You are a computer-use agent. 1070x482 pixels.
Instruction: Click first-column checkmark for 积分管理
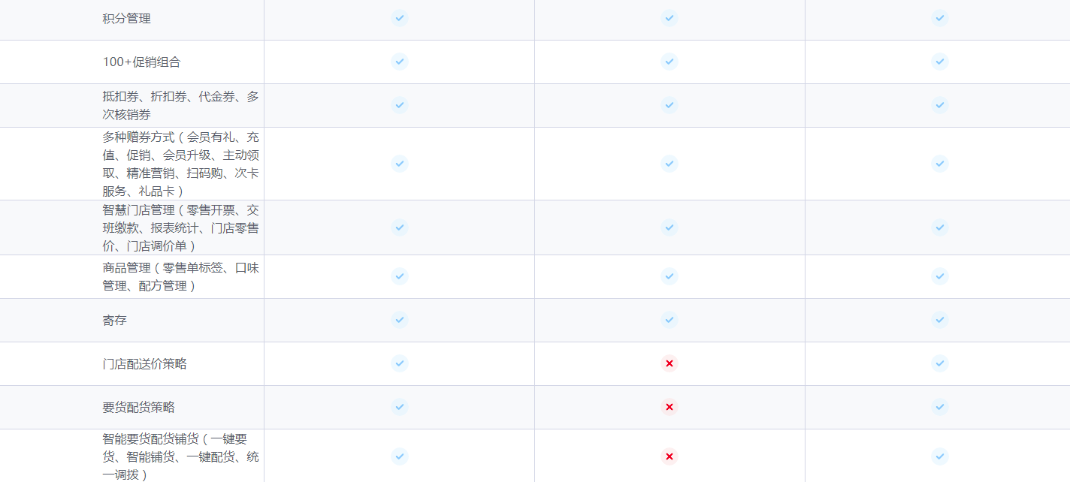click(400, 18)
